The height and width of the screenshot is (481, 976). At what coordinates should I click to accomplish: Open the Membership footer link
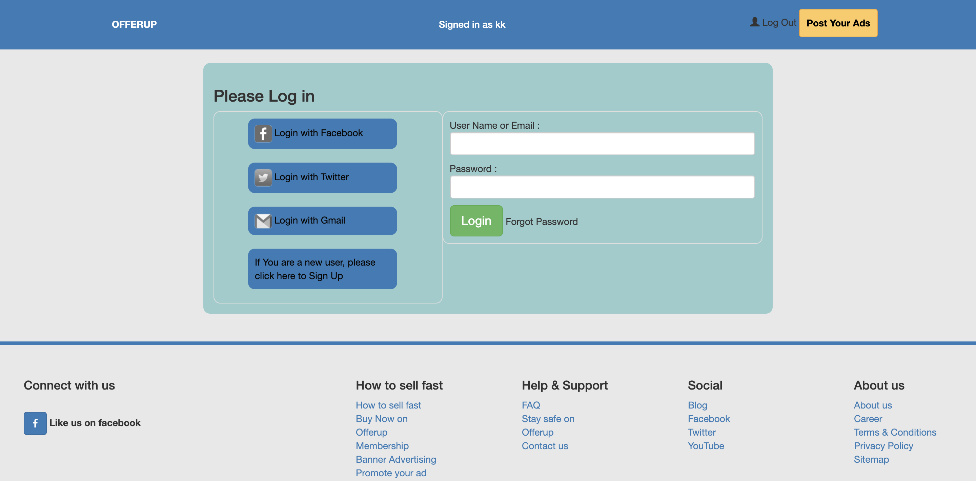(382, 446)
